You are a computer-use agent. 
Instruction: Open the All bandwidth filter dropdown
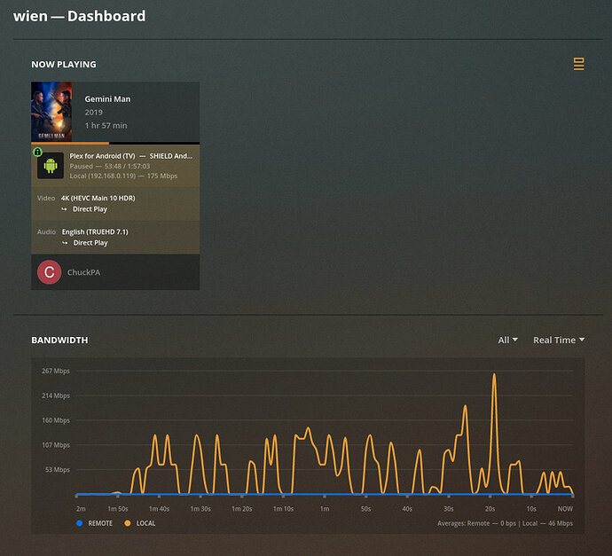pyautogui.click(x=507, y=341)
